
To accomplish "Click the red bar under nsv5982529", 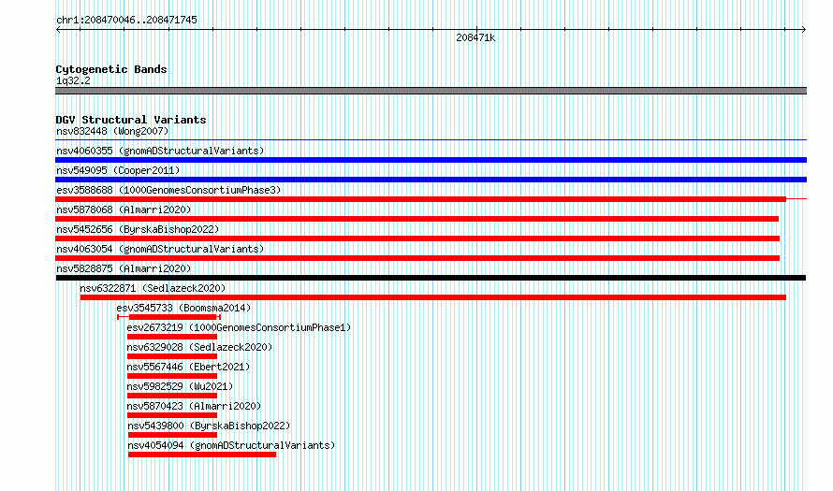I will [172, 396].
